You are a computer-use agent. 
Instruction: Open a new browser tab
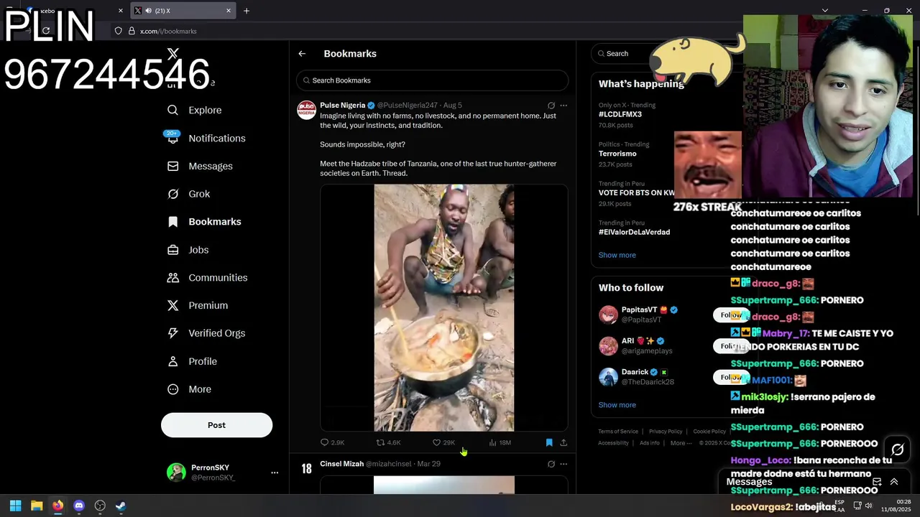pyautogui.click(x=247, y=11)
